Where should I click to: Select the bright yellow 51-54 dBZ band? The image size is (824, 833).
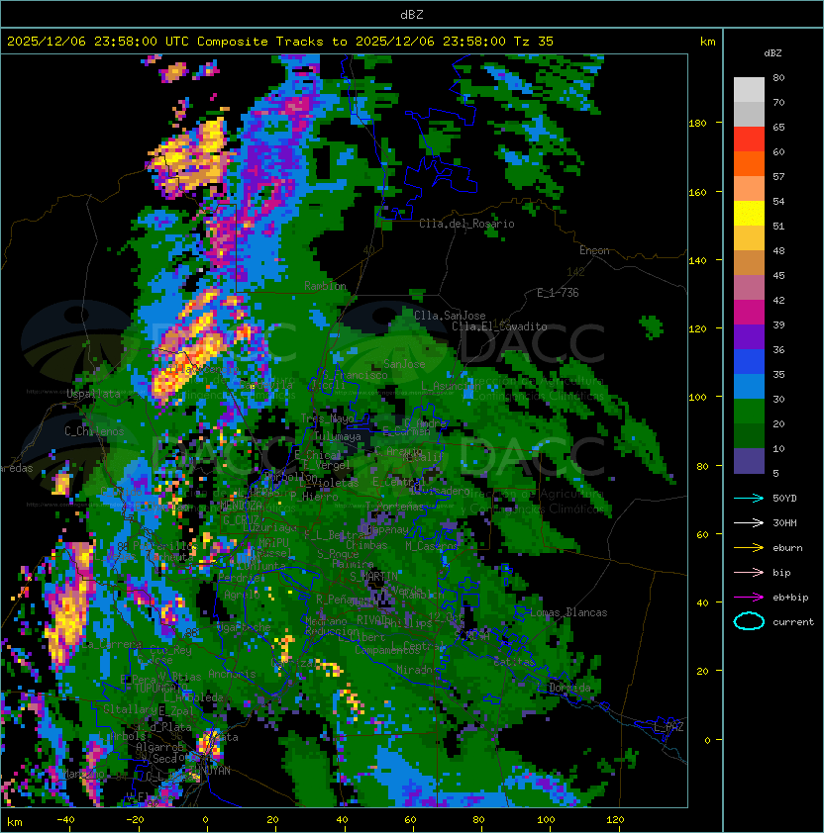tap(749, 214)
